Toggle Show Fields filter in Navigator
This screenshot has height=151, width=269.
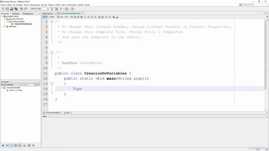(x=7, y=146)
